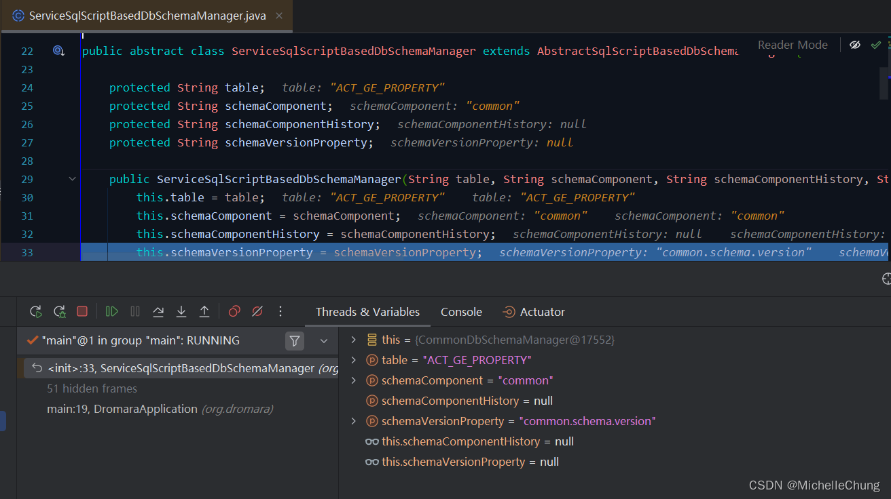Toggle the crossed-eye inlay hints icon
The width and height of the screenshot is (891, 499).
(x=855, y=45)
